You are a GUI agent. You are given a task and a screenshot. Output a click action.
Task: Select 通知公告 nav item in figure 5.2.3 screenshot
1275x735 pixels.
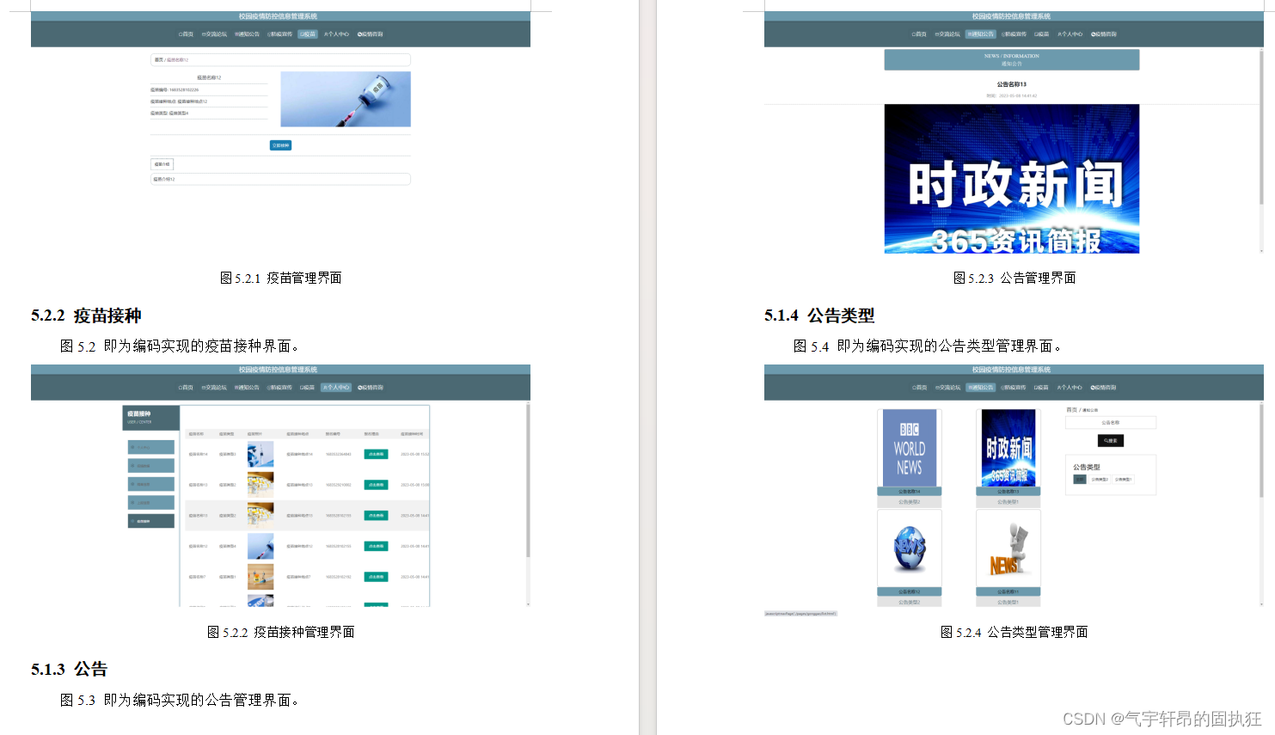(x=980, y=34)
